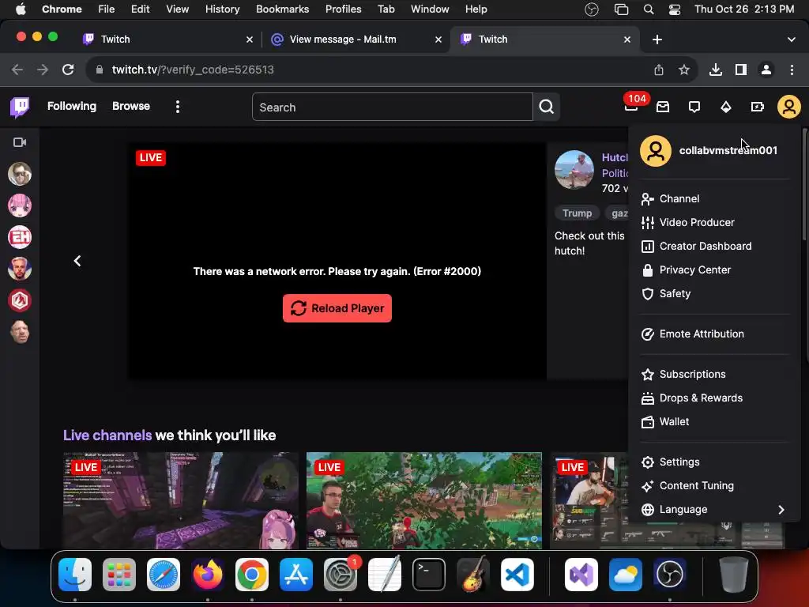This screenshot has height=607, width=809.
Task: Open the Chrome downloads icon
Action: (x=715, y=70)
